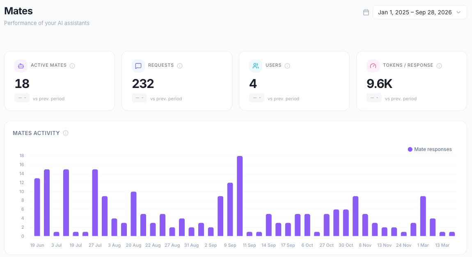The width and height of the screenshot is (472, 257).
Task: Click the 6 Oct axis label
Action: [307, 245]
